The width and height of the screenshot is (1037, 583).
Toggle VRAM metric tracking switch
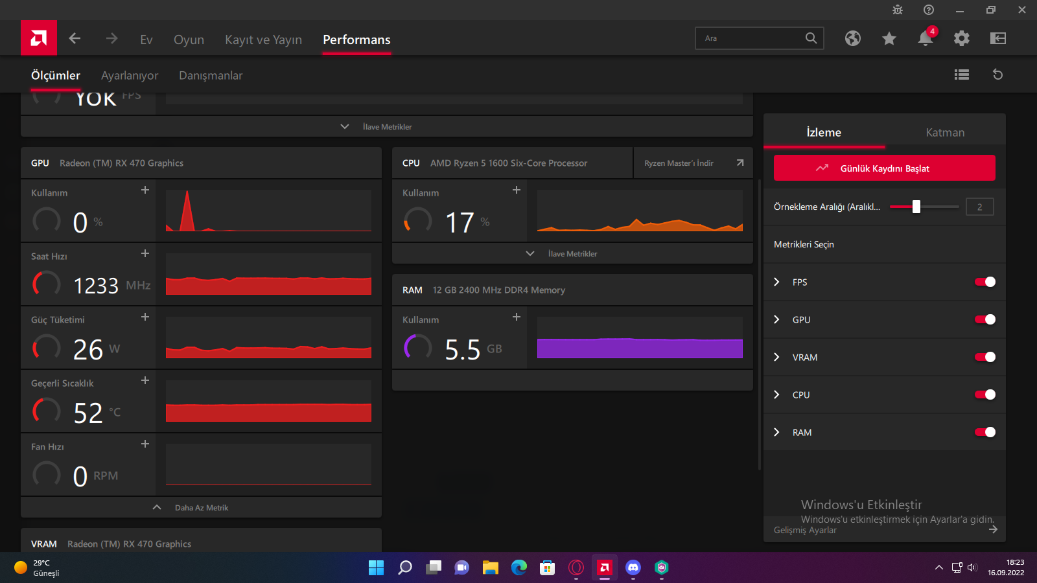(x=985, y=357)
